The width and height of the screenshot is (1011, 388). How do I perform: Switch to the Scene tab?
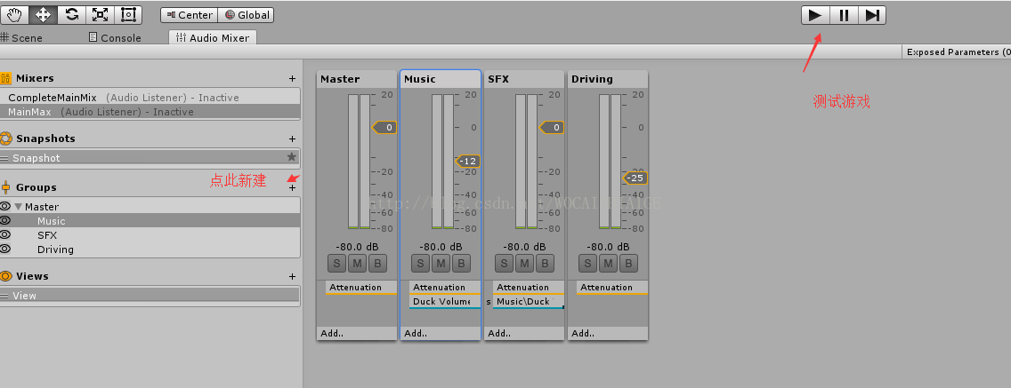[21, 38]
